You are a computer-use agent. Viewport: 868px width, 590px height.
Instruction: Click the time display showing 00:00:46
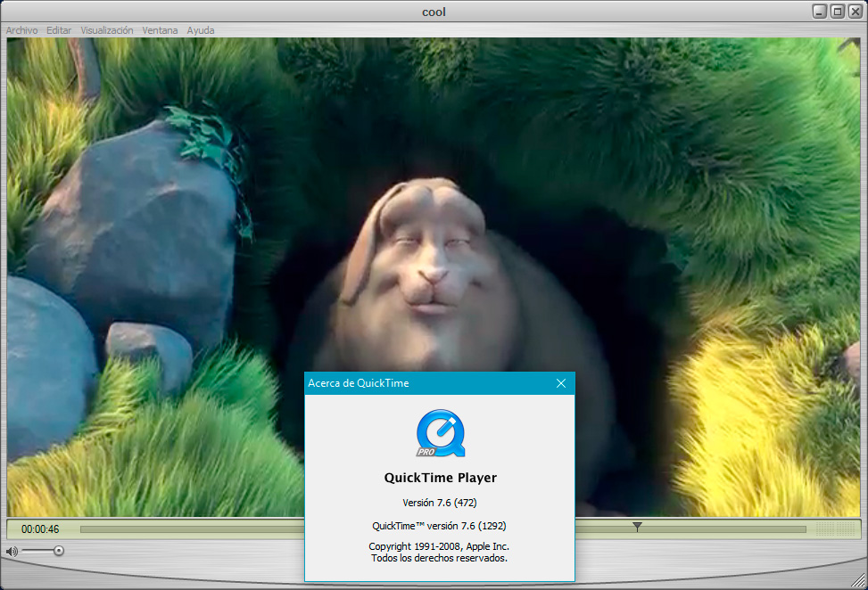pos(39,528)
